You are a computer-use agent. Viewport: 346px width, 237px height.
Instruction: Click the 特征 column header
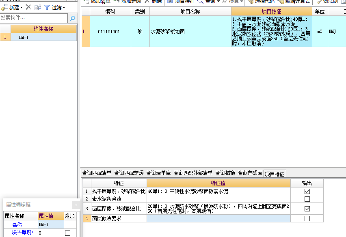point(119,183)
